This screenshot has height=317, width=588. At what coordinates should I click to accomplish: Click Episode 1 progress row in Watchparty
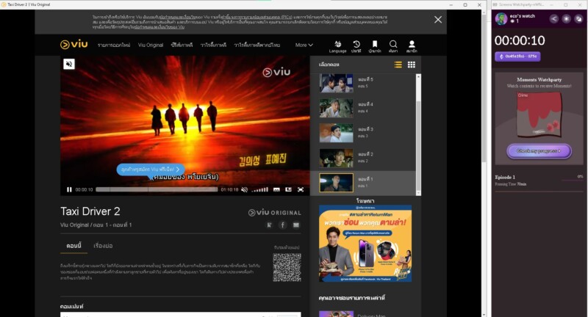539,180
